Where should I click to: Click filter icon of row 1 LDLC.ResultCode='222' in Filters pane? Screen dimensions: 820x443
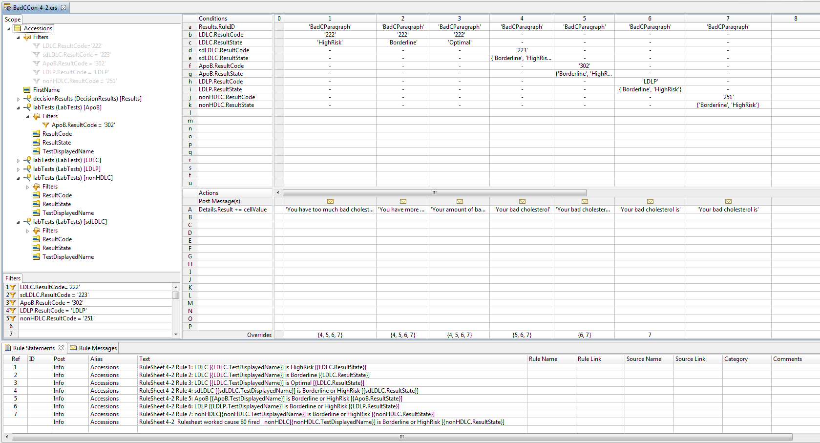[13, 287]
